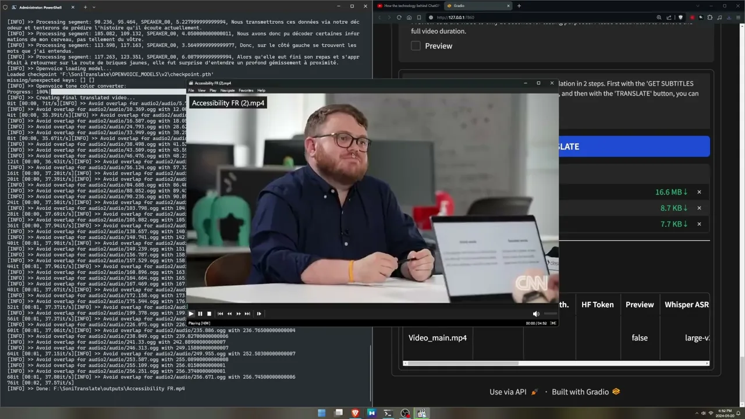This screenshot has width=745, height=419.
Task: Click the horizontal scrollbar under the examples table
Action: click(461, 364)
